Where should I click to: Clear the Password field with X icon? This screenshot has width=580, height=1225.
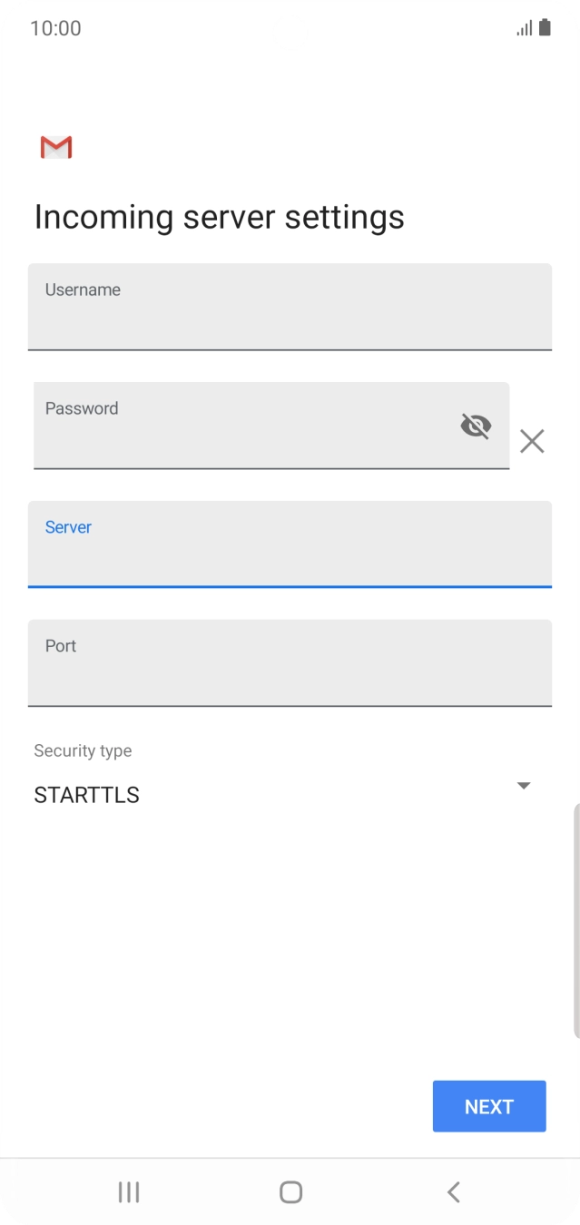532,442
